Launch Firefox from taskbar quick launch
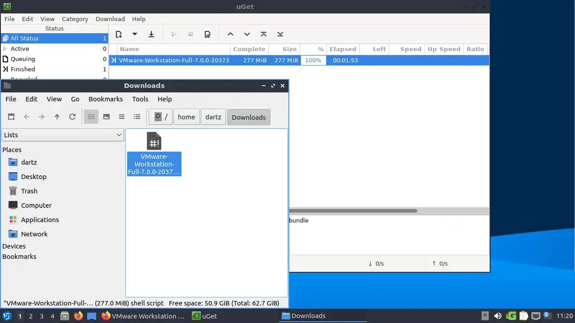This screenshot has width=575, height=323. pos(78,316)
